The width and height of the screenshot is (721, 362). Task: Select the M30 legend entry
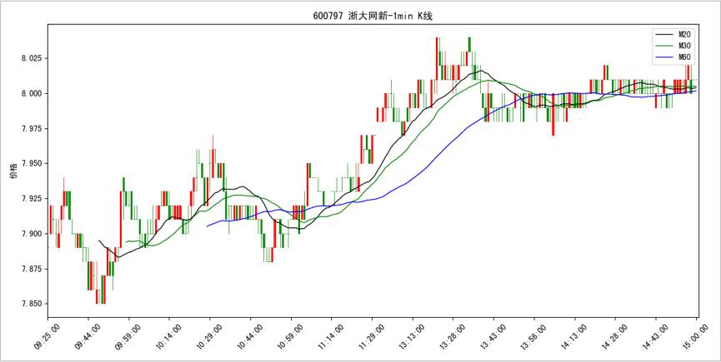pos(672,46)
